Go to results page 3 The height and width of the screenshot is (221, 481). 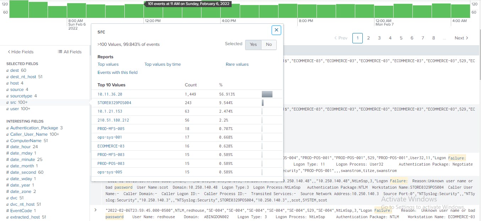click(x=379, y=38)
